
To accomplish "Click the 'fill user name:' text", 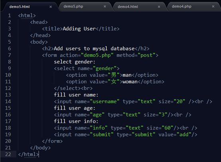I will 76,95.
